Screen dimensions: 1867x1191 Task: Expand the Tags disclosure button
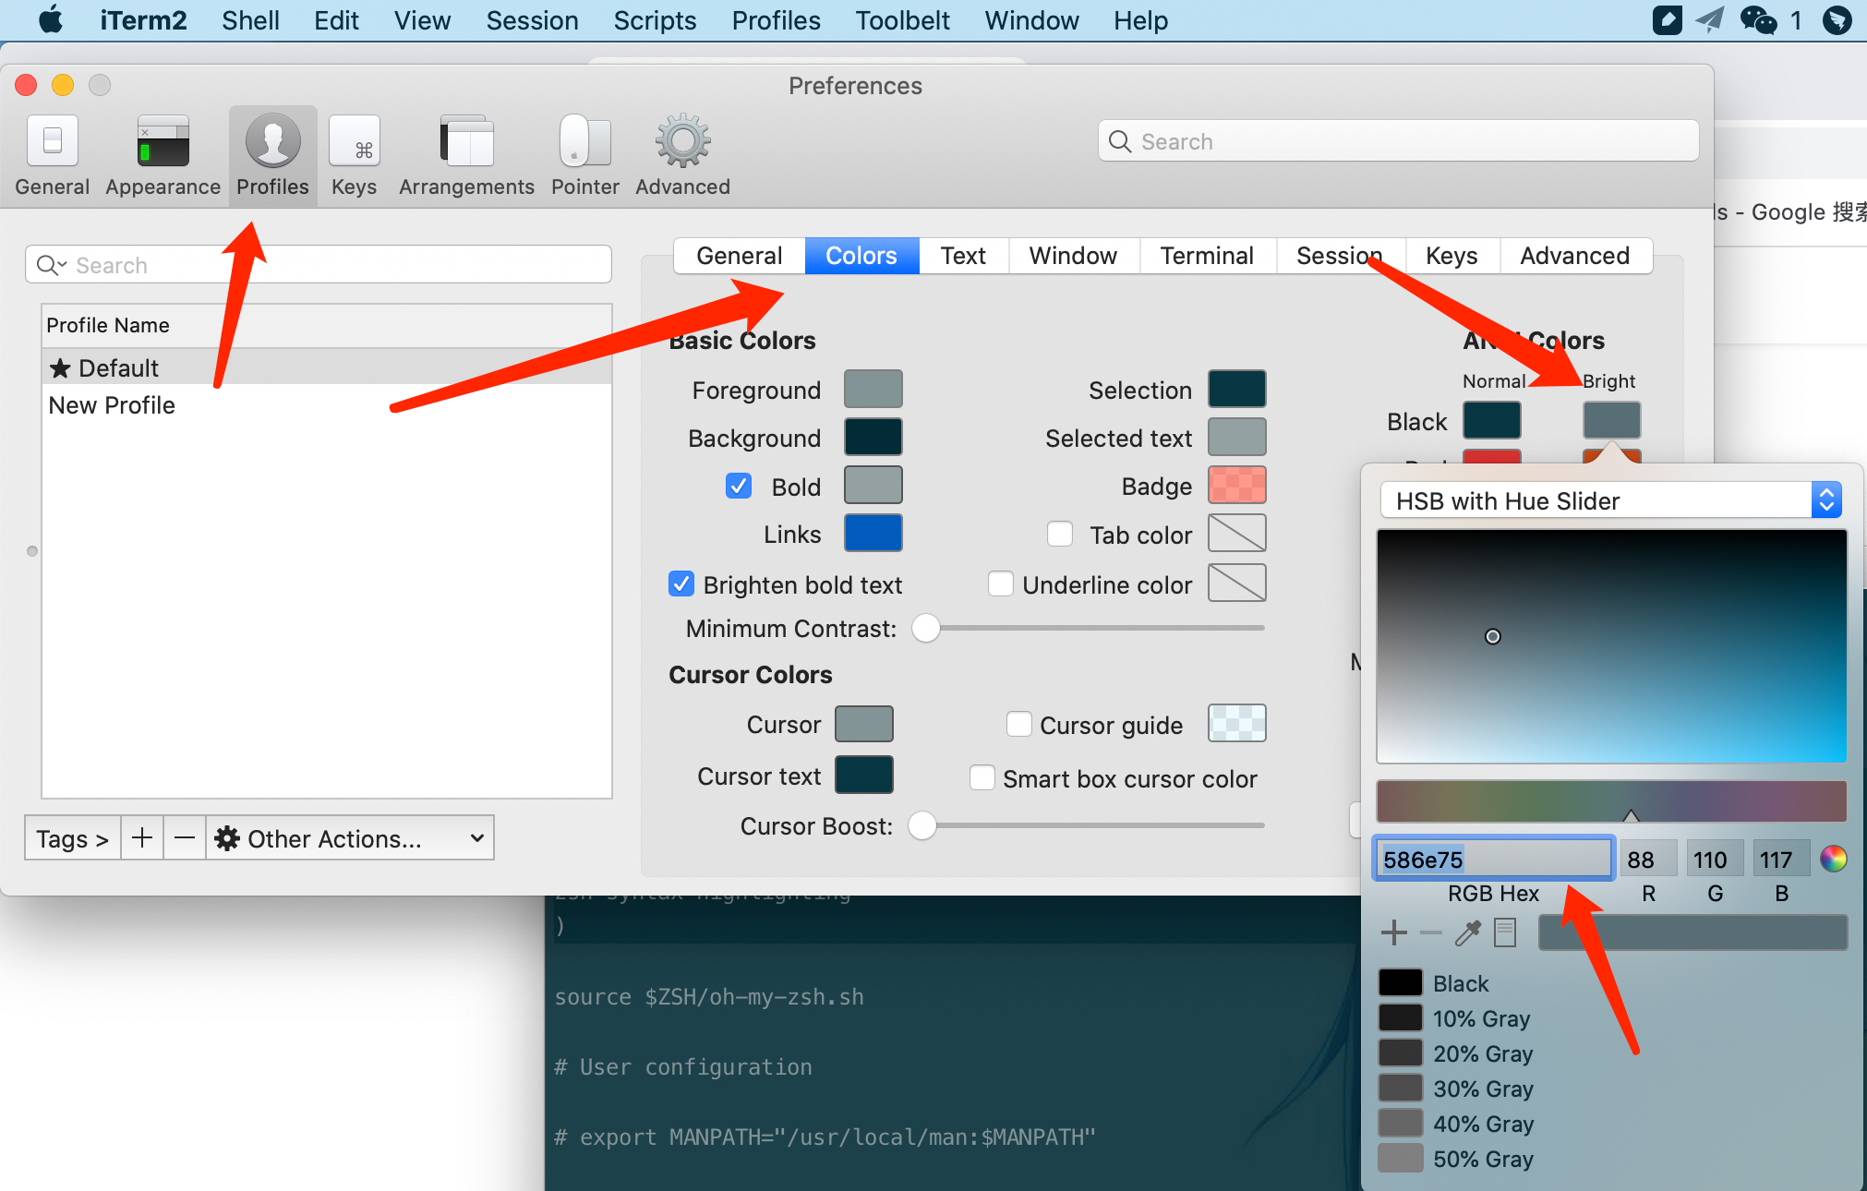[x=72, y=838]
